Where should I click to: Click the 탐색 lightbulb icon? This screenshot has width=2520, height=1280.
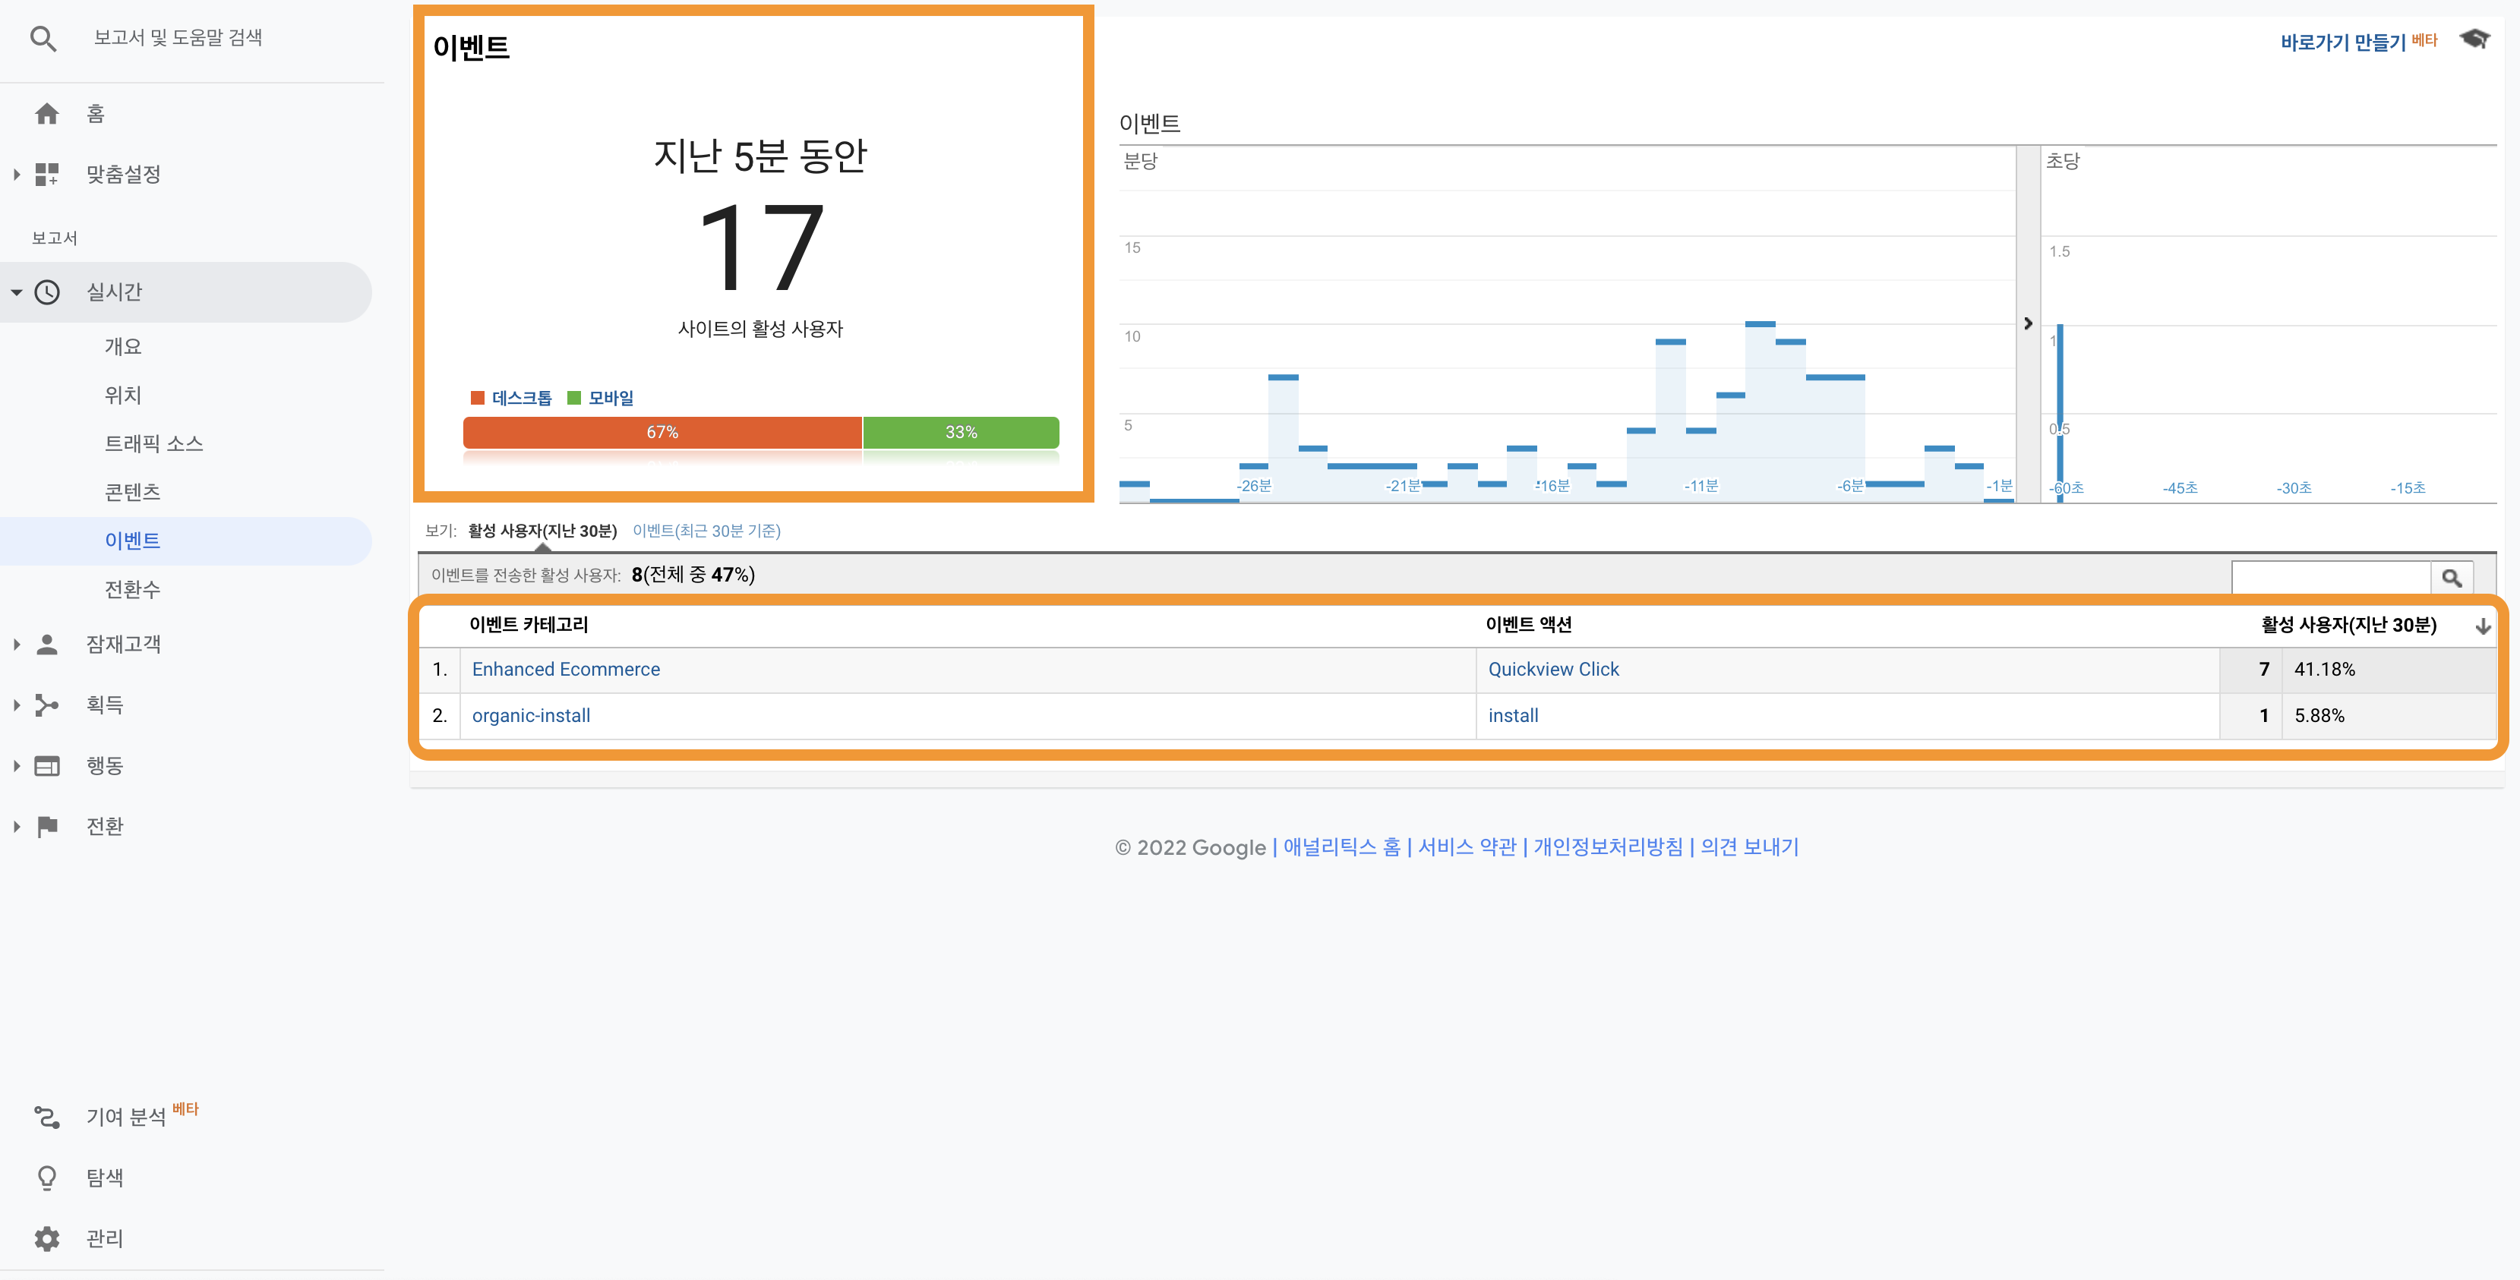click(47, 1178)
